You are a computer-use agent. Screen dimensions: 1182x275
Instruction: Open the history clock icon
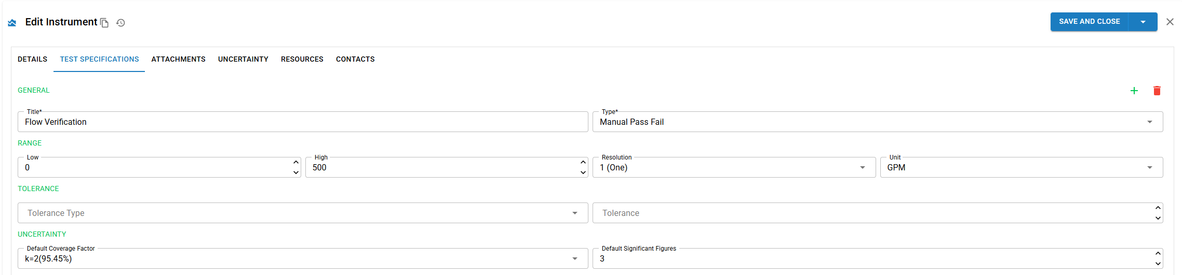point(120,23)
